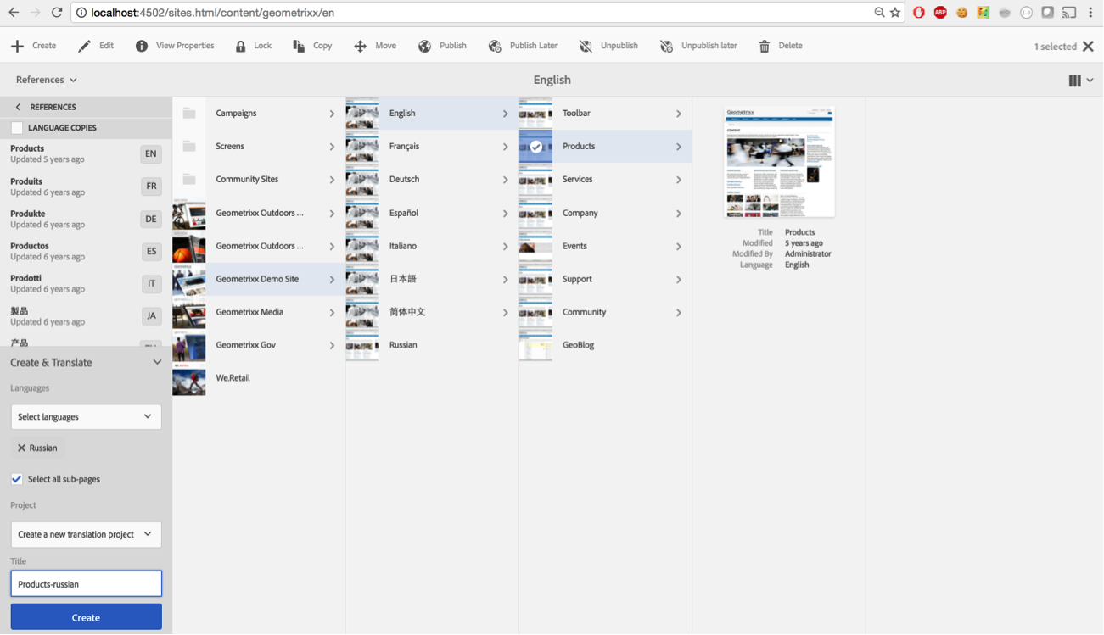Toggle the Language Copies checkbox
This screenshot has height=635, width=1104.
[x=17, y=128]
